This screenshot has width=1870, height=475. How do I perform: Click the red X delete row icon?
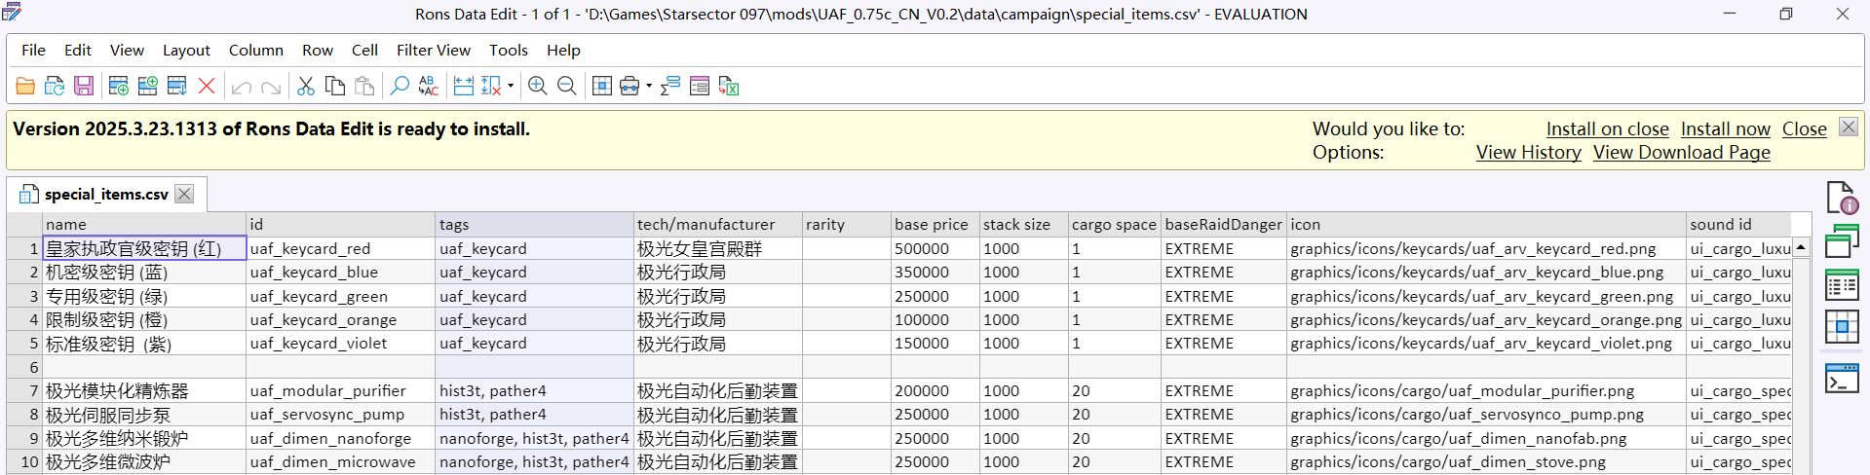207,87
